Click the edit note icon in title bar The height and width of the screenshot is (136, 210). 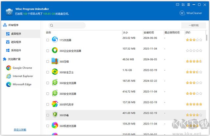(183, 5)
